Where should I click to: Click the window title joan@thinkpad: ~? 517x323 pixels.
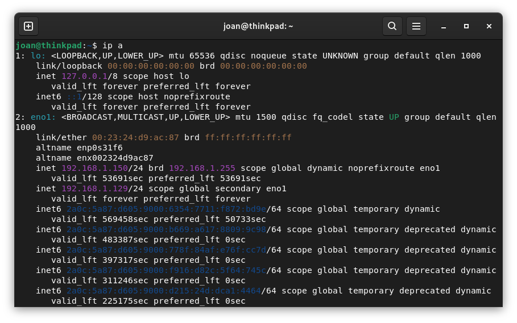(258, 26)
